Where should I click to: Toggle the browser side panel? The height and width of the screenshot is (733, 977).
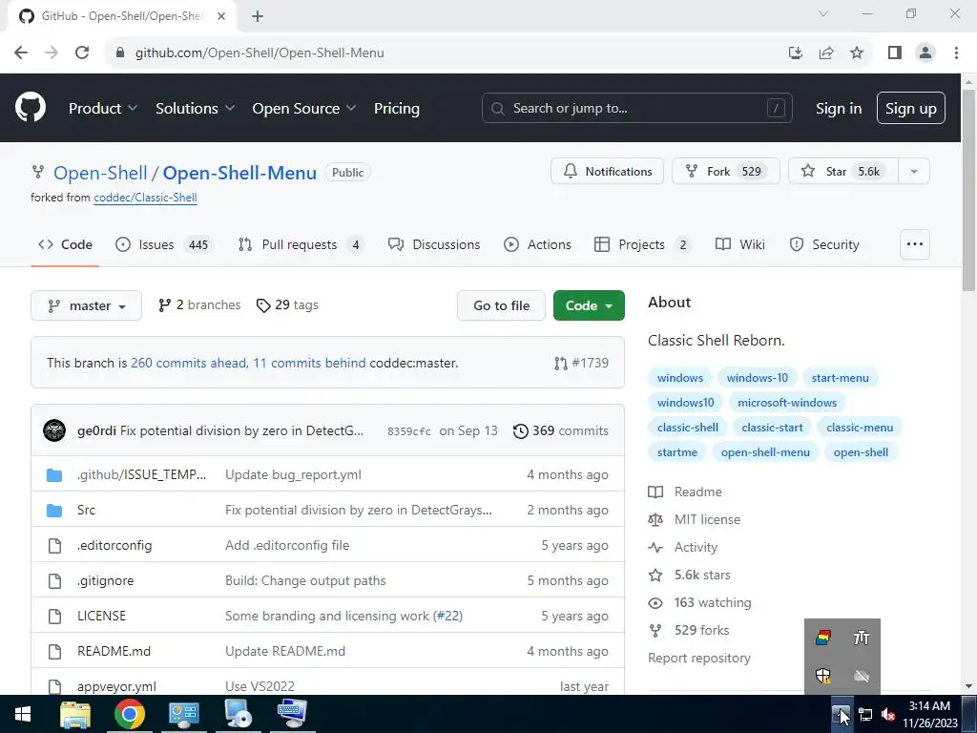click(x=895, y=52)
